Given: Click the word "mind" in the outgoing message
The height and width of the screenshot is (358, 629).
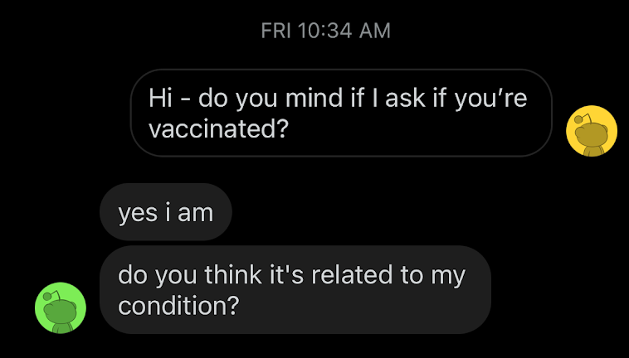Looking at the screenshot, I should click(314, 97).
